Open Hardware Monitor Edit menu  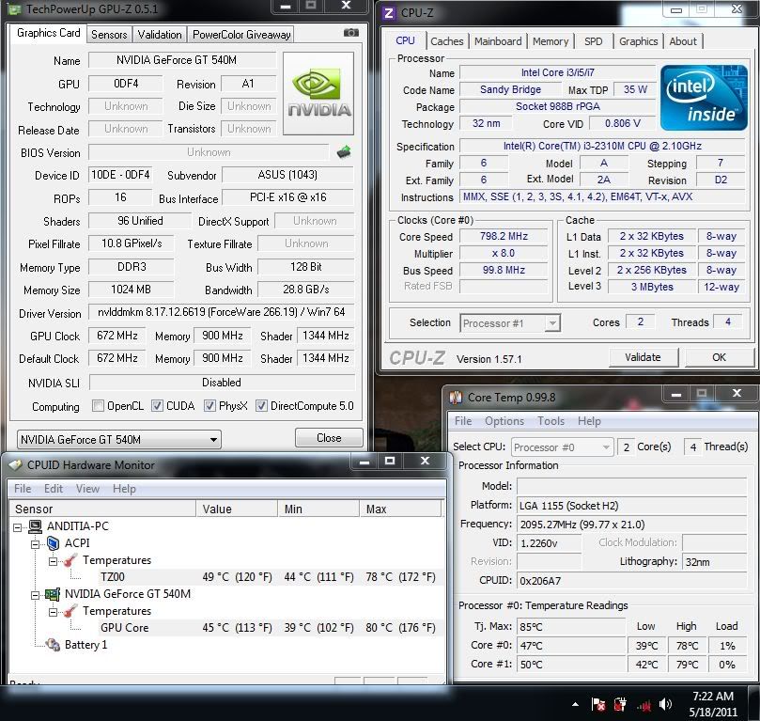54,488
